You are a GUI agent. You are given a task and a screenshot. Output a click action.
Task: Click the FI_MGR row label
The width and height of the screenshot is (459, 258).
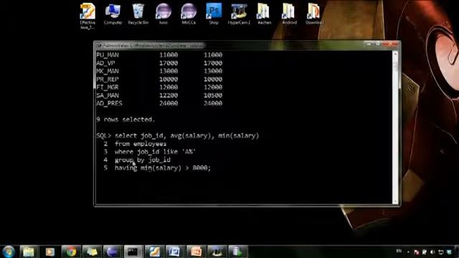[x=108, y=87]
